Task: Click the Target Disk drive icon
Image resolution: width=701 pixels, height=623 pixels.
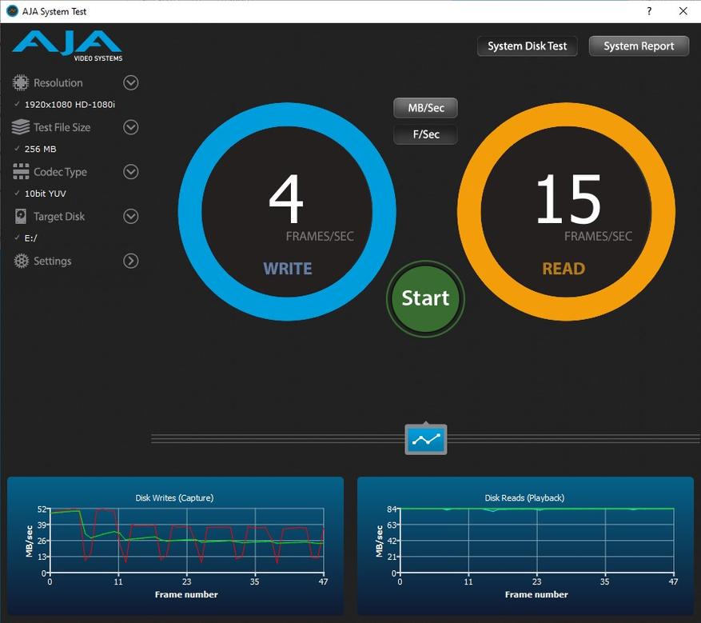Action: (x=21, y=216)
